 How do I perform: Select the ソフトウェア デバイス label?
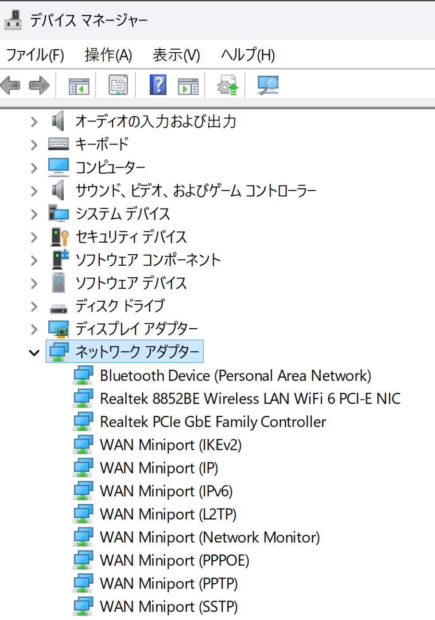coord(131,283)
